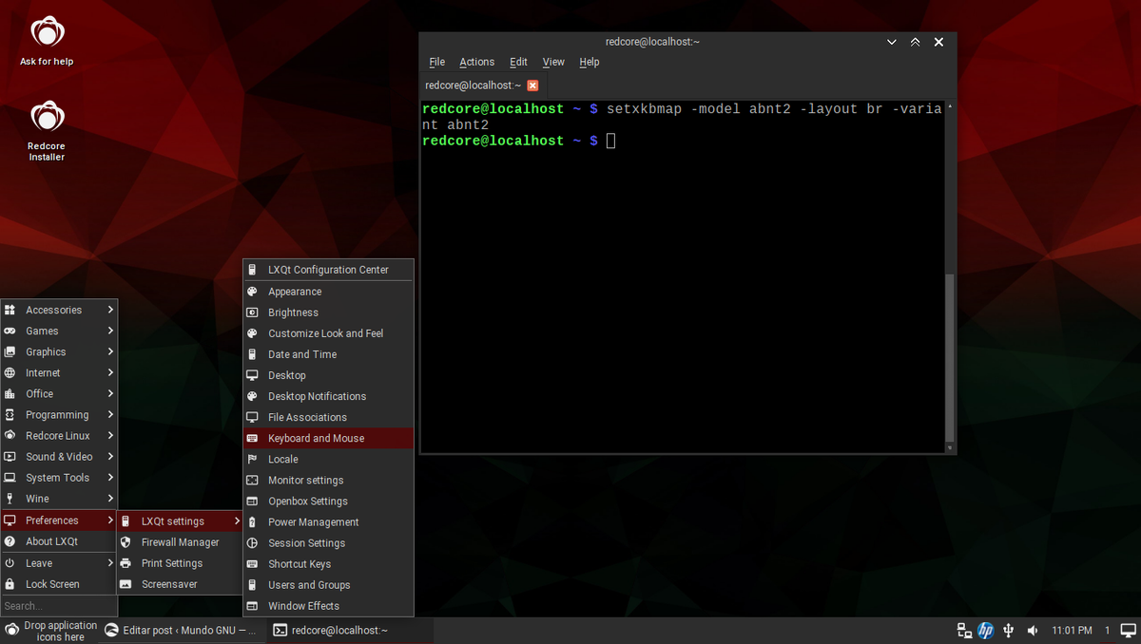Expand the Accessories submenu arrow

pos(111,310)
